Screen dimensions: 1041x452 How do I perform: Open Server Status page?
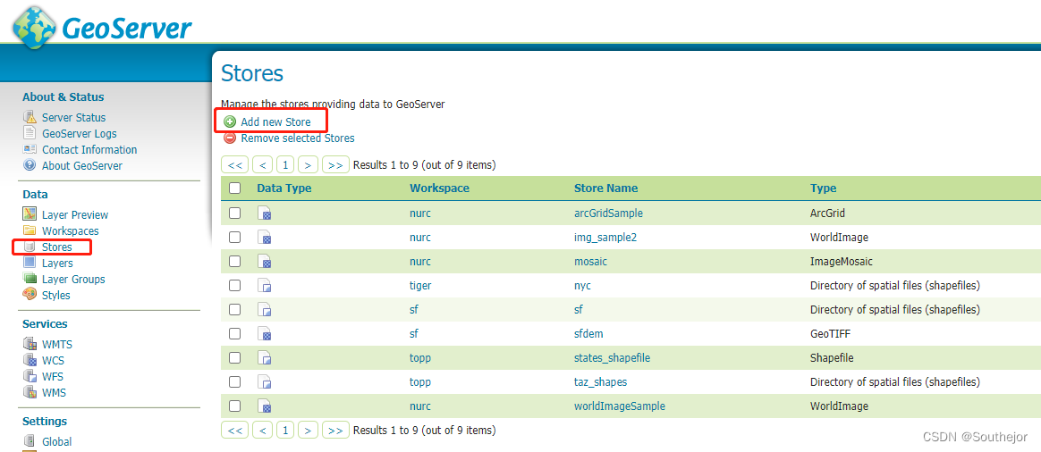point(73,117)
